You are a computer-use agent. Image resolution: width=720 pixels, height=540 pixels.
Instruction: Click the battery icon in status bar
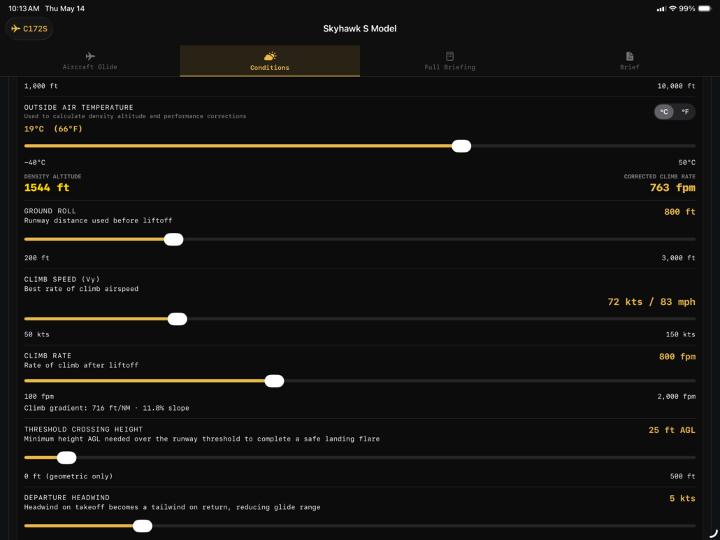705,8
